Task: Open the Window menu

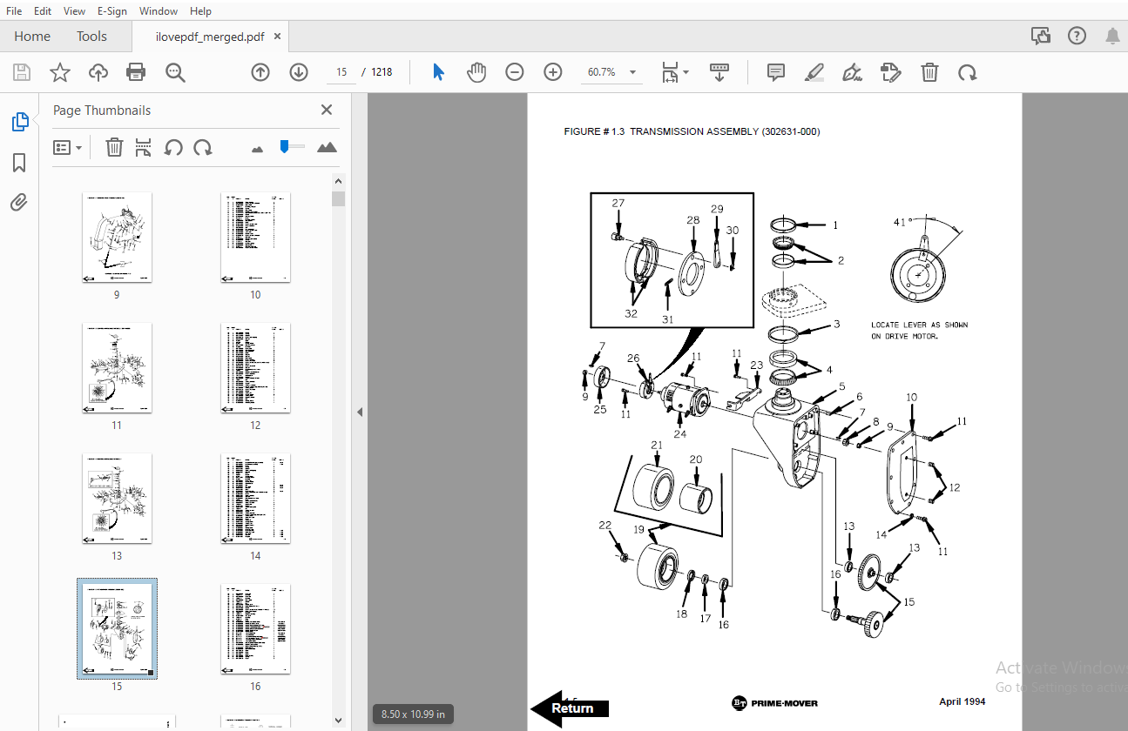Action: pos(159,10)
